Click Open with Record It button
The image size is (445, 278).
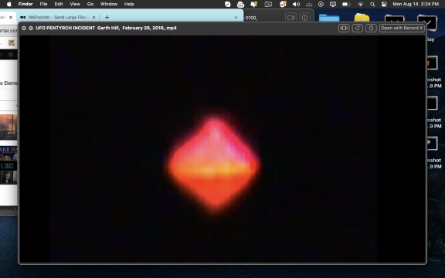[x=402, y=28]
